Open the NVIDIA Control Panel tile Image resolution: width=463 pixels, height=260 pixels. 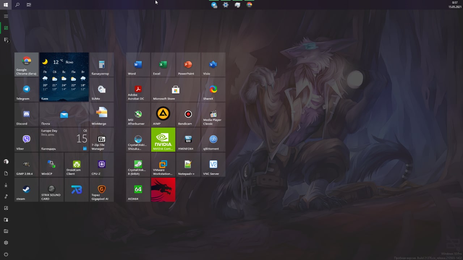163,139
